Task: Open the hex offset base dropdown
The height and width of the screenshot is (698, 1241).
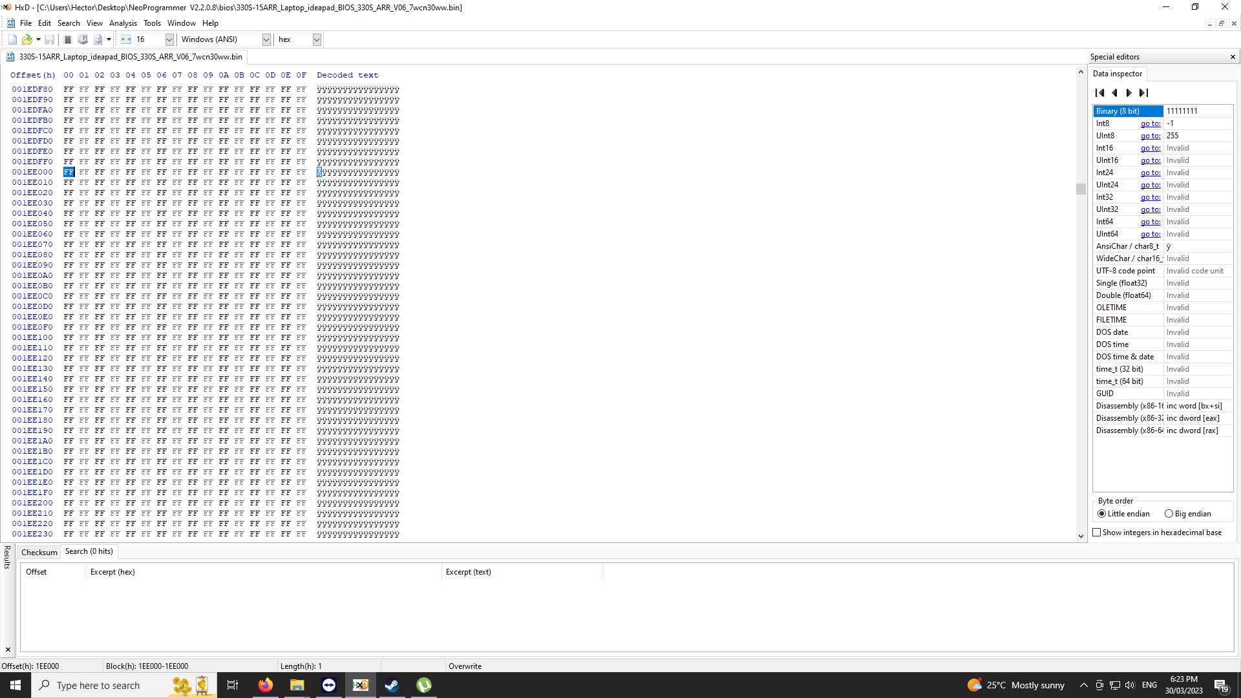Action: (317, 39)
